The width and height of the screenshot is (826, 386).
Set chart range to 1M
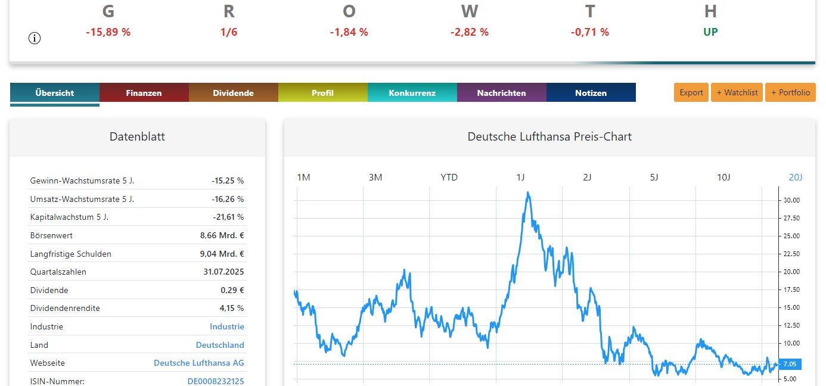(303, 177)
